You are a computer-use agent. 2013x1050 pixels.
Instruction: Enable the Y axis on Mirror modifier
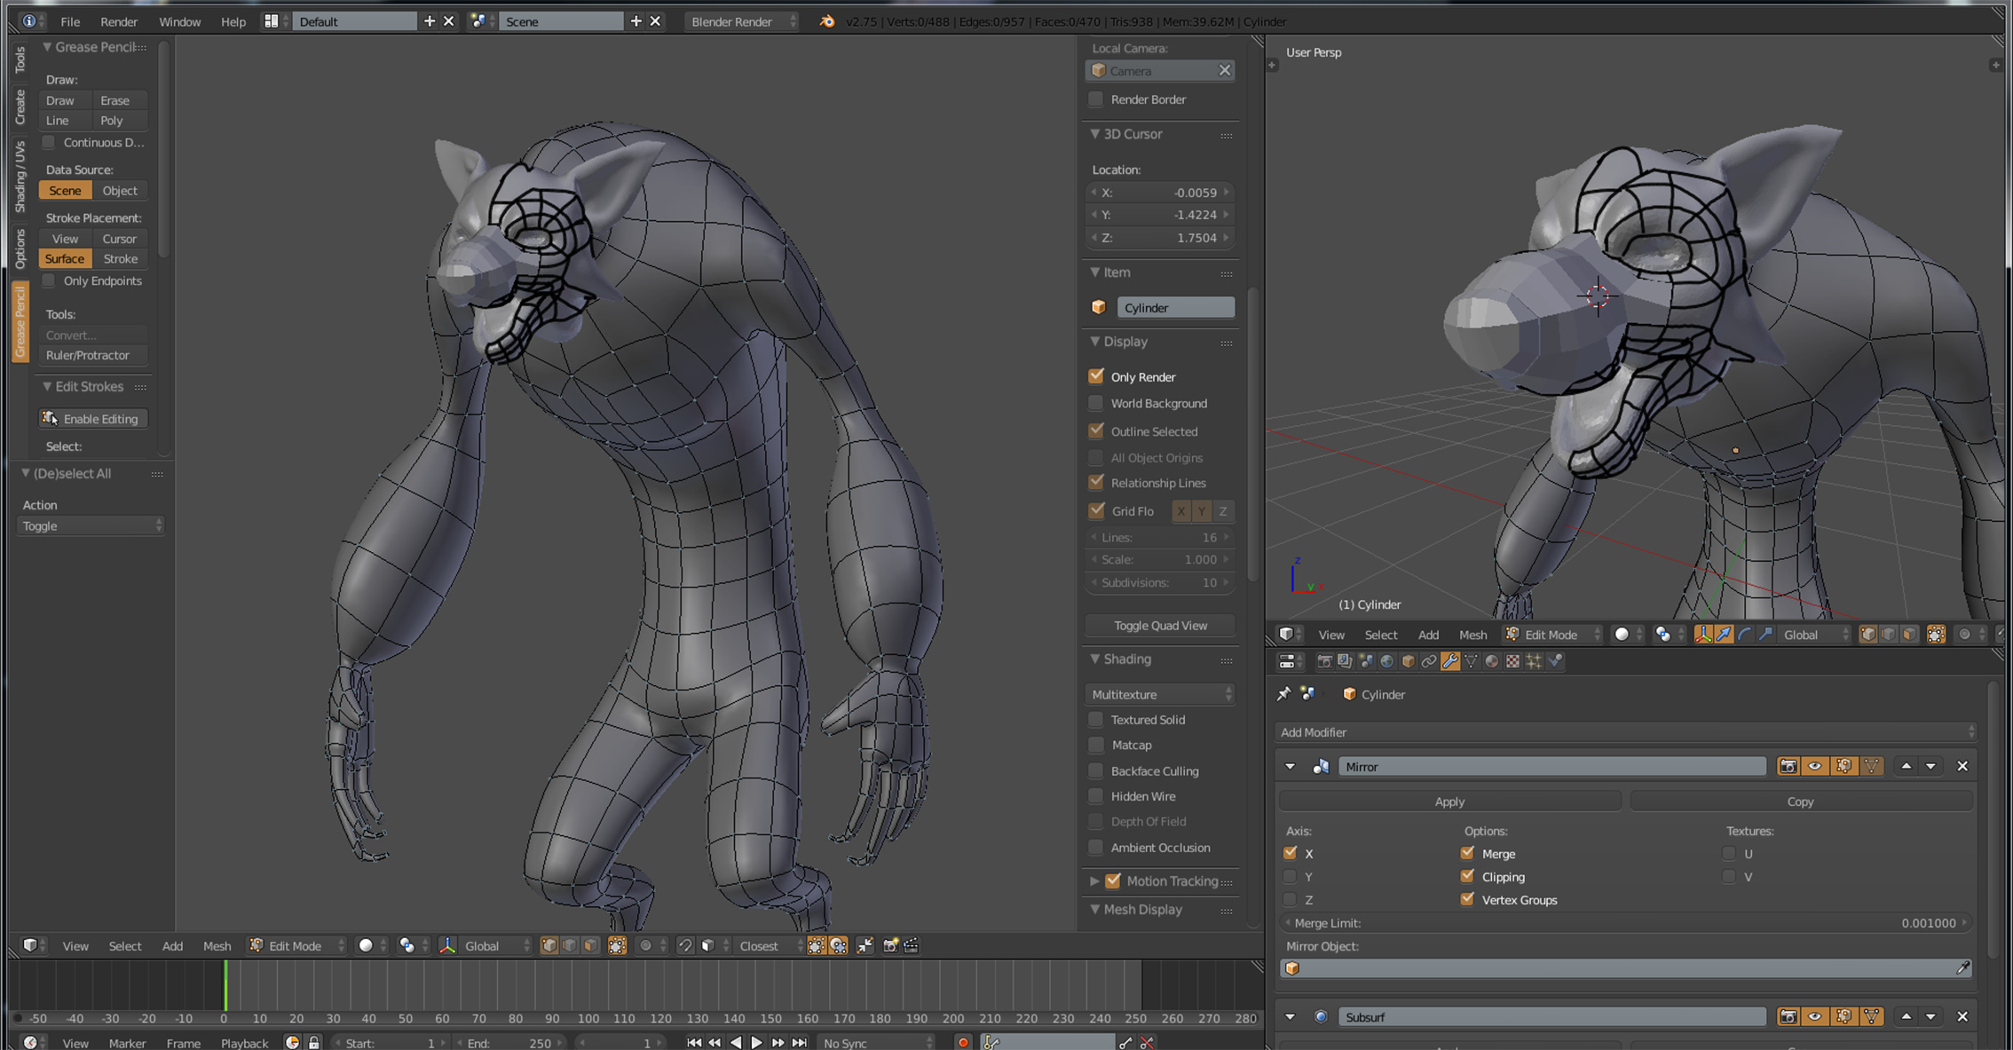point(1290,876)
